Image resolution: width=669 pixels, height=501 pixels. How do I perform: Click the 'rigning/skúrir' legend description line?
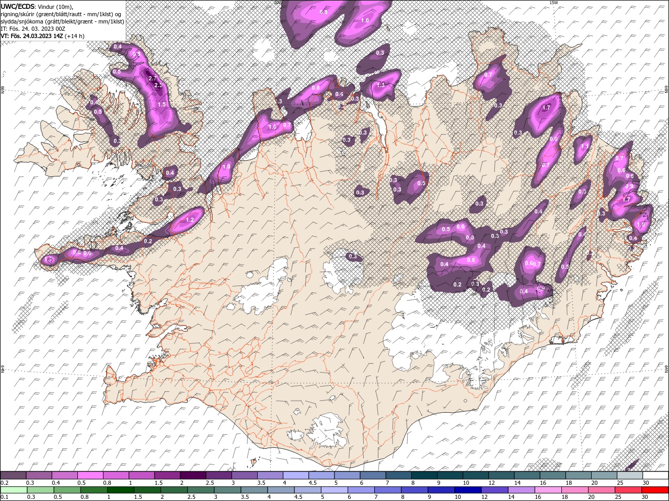point(61,14)
